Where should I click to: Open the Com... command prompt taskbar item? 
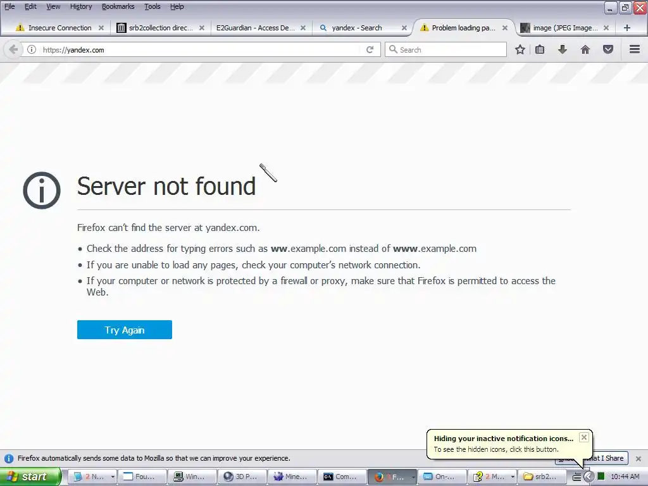pyautogui.click(x=342, y=477)
